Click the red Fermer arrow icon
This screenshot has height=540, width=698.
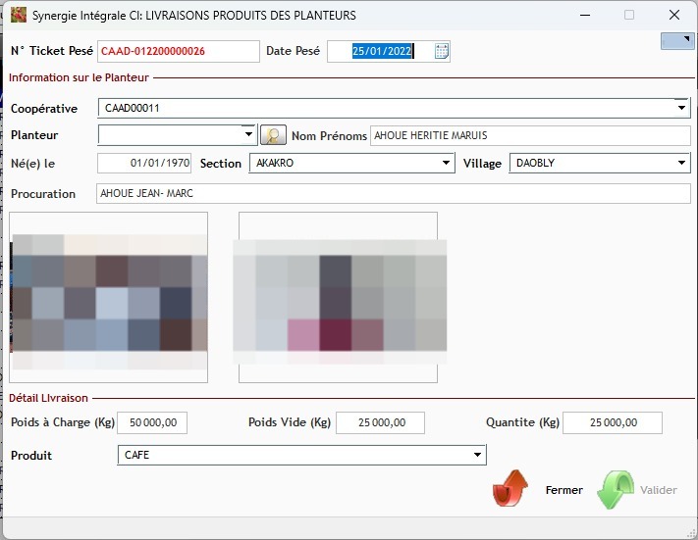(510, 489)
